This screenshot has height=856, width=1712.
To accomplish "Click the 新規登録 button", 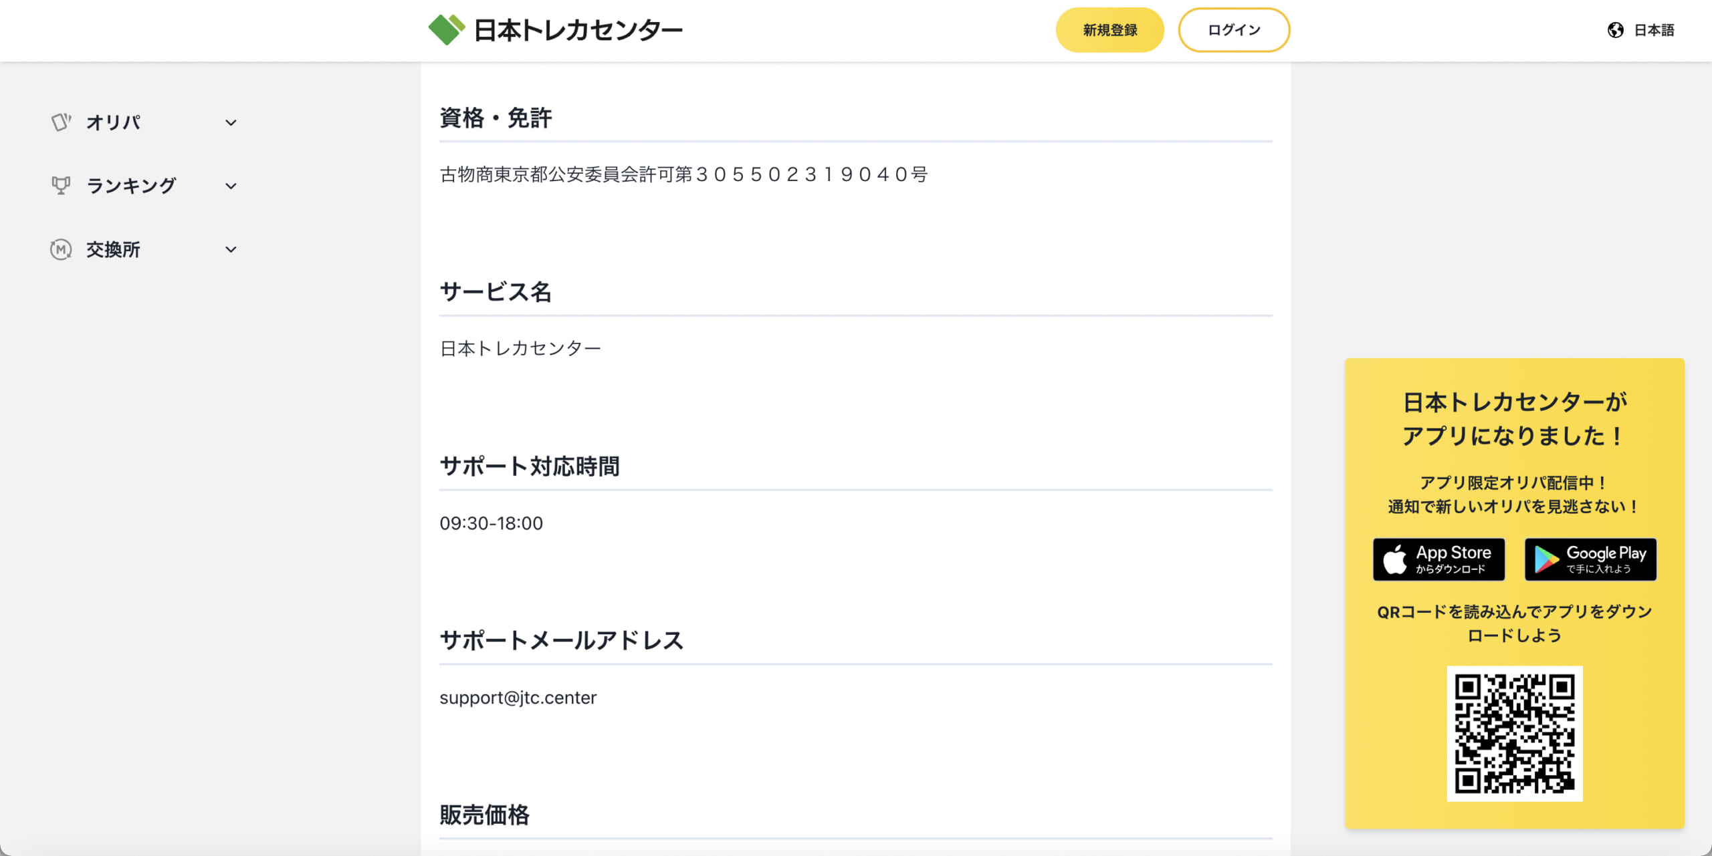I will click(x=1110, y=30).
